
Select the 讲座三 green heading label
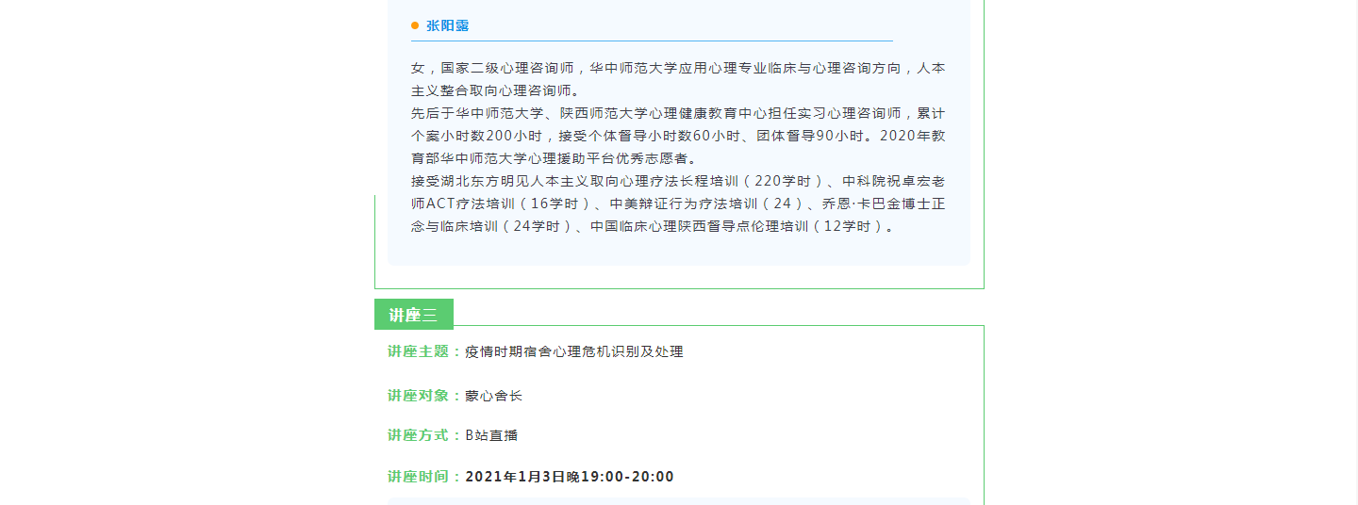414,315
